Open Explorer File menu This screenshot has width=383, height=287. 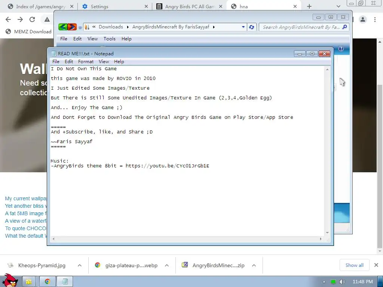(64, 39)
